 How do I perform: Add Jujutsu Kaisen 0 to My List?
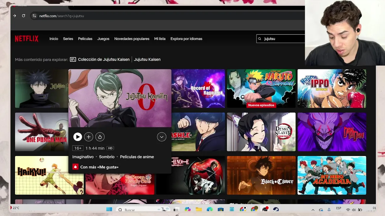click(88, 137)
